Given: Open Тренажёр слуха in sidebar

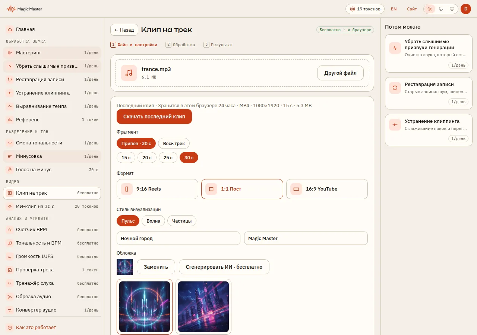Looking at the screenshot, I should tap(52, 283).
